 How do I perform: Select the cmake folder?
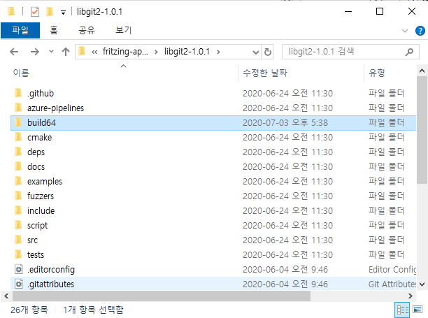(213, 138)
